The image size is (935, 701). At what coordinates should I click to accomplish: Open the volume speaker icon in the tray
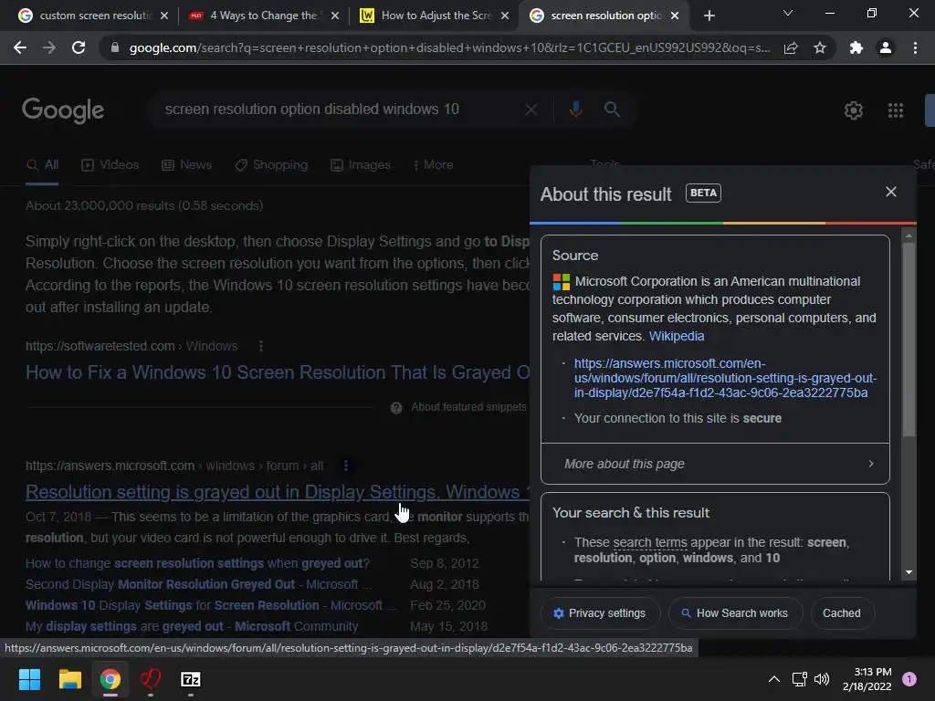822,679
